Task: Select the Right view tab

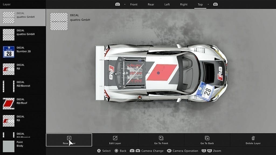Action: tap(184, 5)
